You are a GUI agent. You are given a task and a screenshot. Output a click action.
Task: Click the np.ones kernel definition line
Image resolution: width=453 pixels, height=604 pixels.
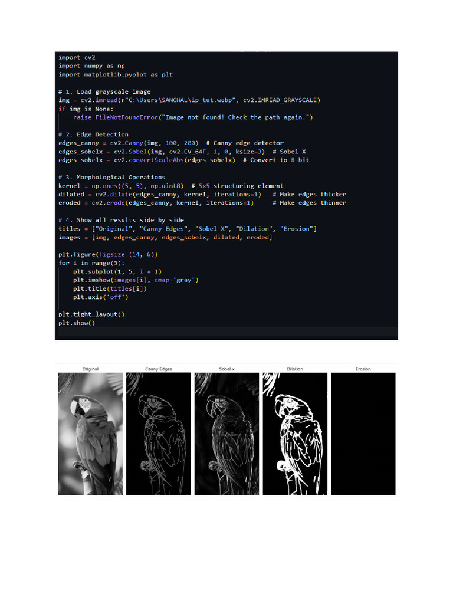[171, 186]
